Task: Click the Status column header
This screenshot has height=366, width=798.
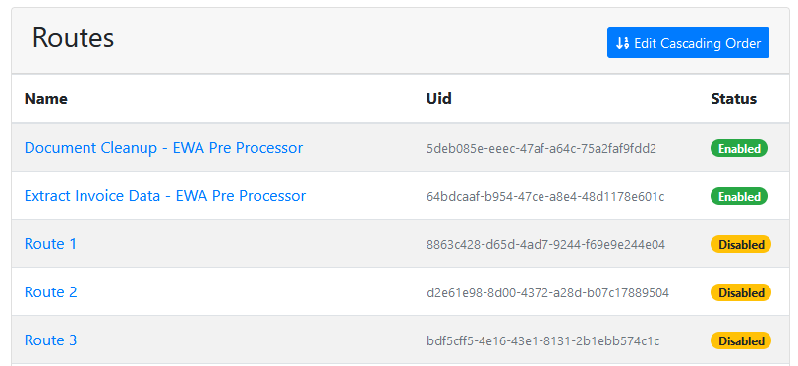Action: 733,99
